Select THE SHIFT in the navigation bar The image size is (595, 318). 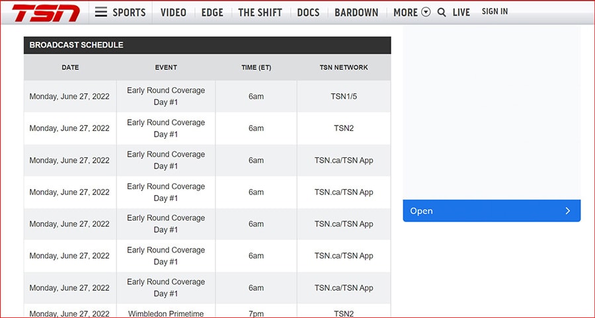pos(260,13)
